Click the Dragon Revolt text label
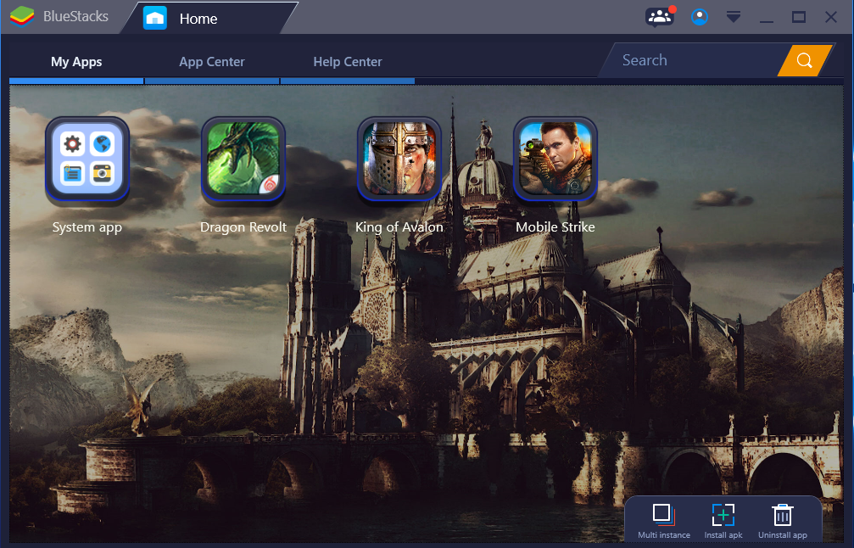 [243, 227]
